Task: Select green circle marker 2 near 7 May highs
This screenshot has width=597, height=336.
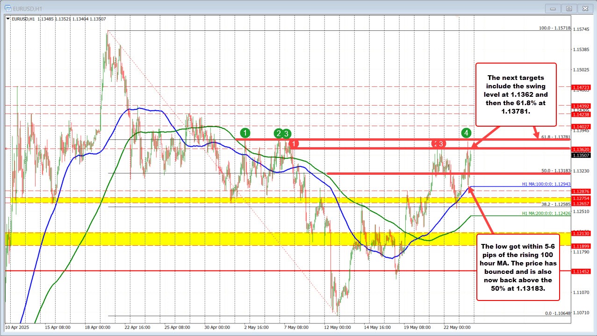Action: click(x=278, y=134)
